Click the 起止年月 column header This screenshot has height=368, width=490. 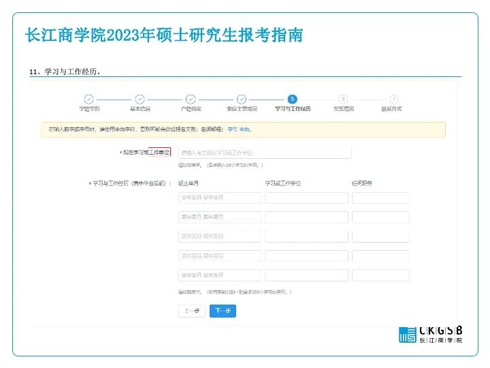tap(189, 183)
